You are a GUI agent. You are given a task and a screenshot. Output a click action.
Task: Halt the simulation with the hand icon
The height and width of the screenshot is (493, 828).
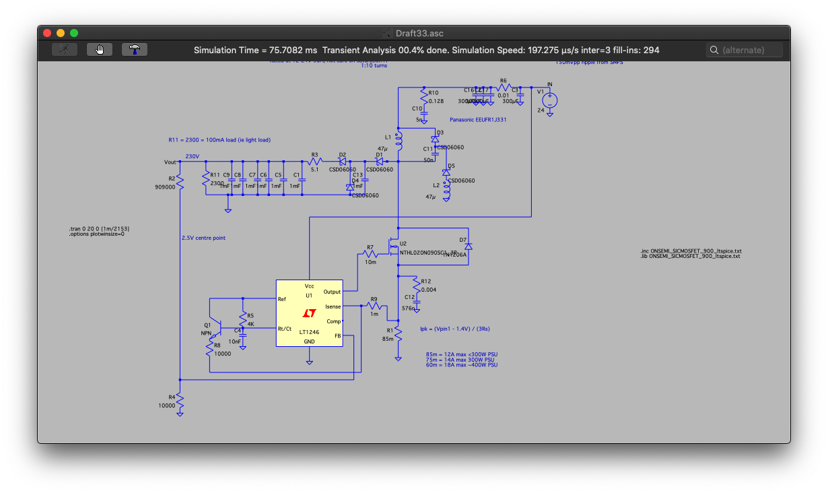[100, 50]
